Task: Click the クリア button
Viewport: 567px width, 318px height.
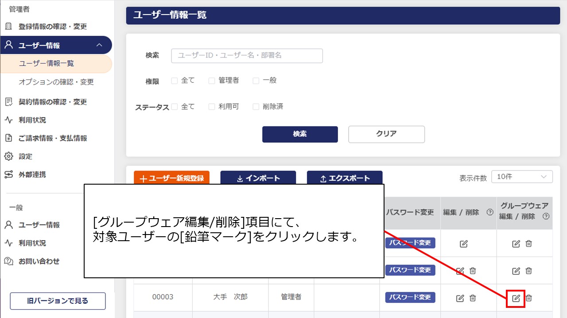Action: [386, 134]
